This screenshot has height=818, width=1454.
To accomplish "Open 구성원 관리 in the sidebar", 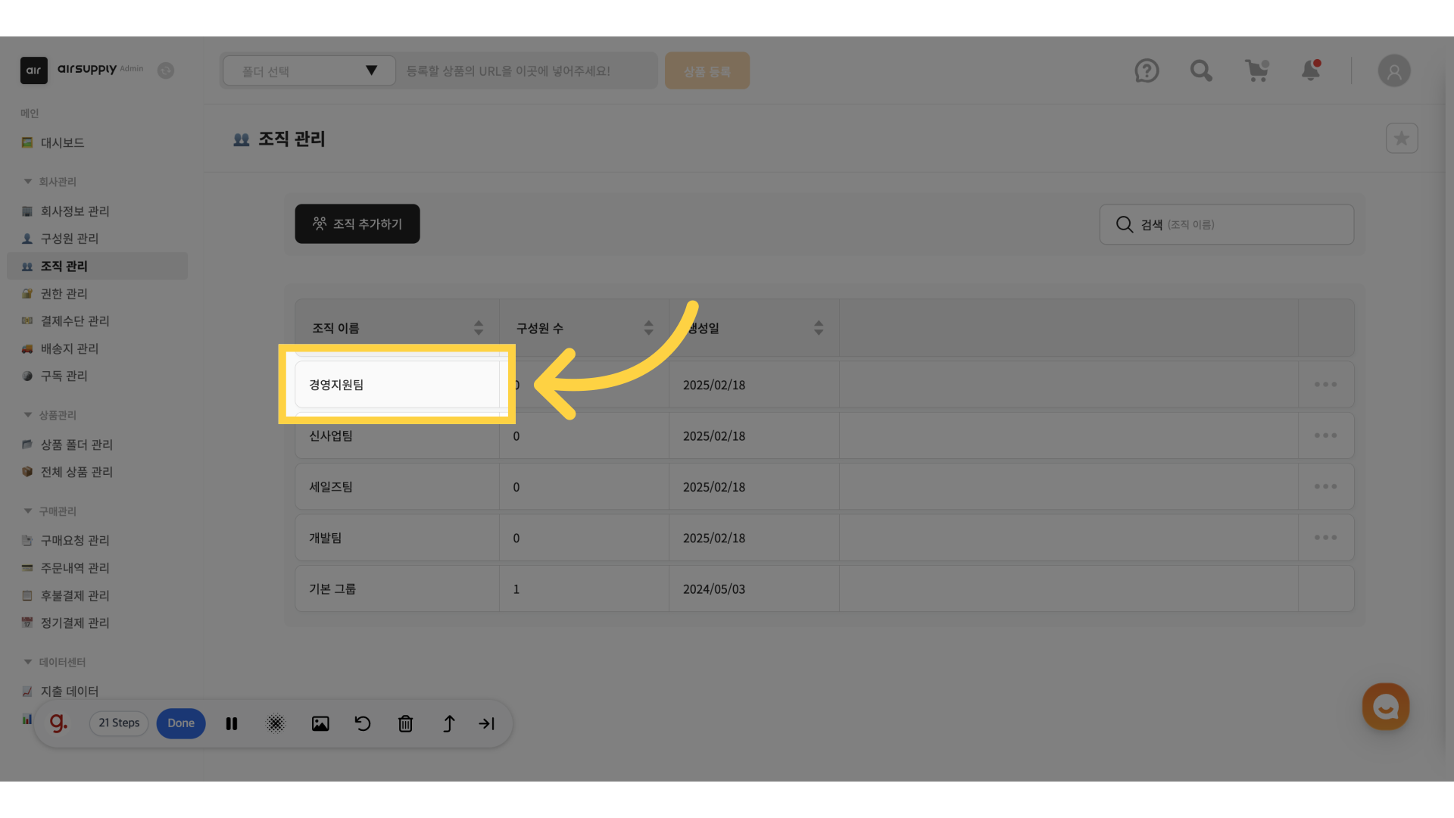I will [x=70, y=239].
